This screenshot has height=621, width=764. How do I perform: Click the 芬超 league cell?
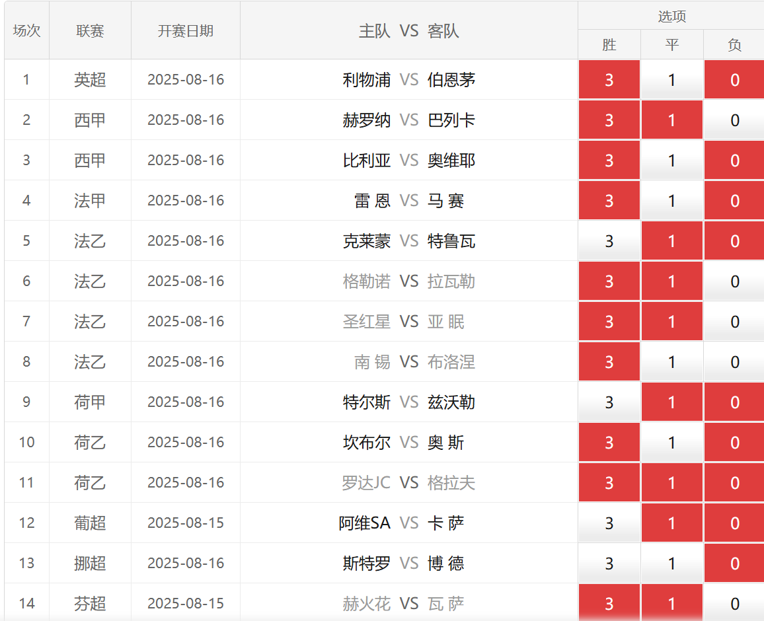coord(90,603)
